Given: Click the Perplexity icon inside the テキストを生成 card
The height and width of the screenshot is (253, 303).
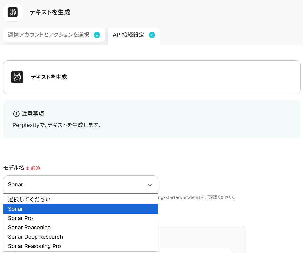Looking at the screenshot, I should (17, 77).
